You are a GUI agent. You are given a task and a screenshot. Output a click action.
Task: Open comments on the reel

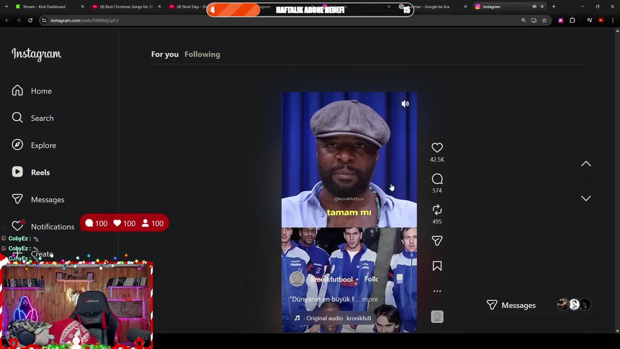coord(437,179)
